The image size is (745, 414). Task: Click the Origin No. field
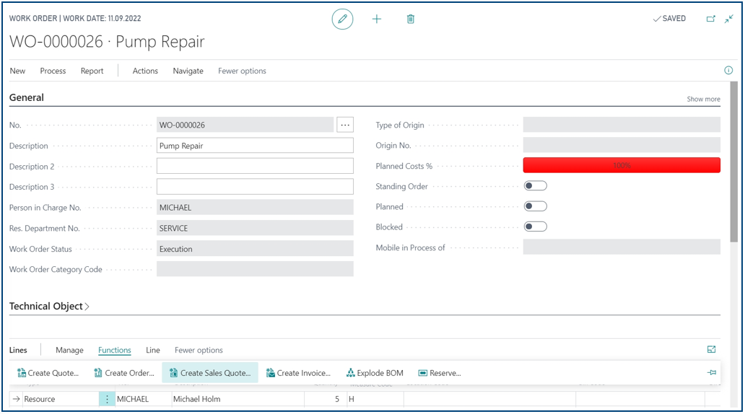click(622, 145)
